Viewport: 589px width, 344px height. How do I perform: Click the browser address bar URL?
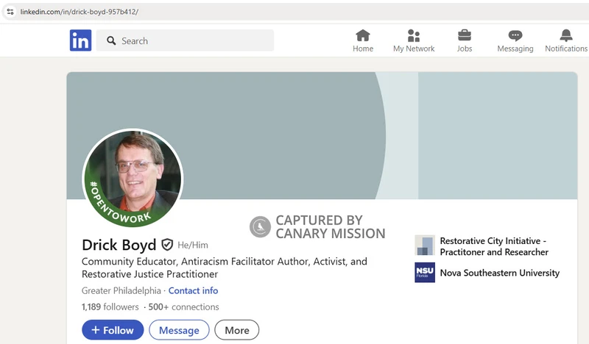click(x=80, y=12)
